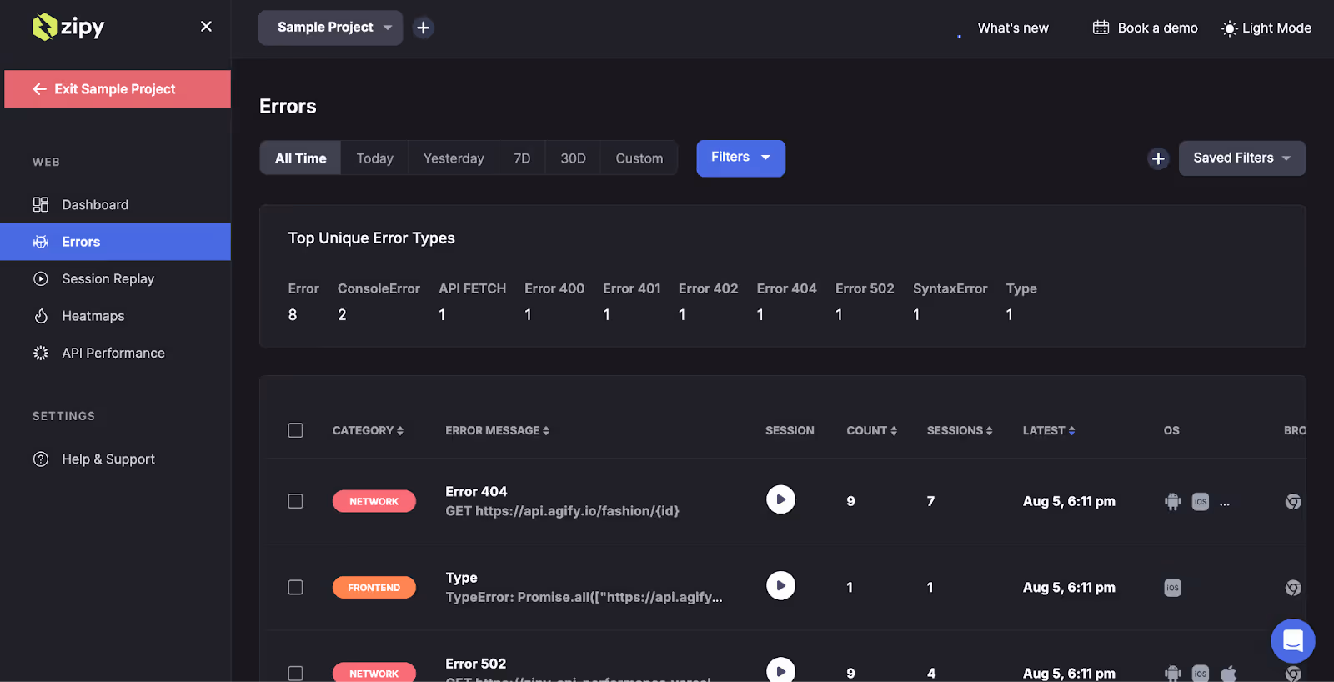Toggle the select-all checkbox in table header
This screenshot has height=682, width=1334.
295,430
